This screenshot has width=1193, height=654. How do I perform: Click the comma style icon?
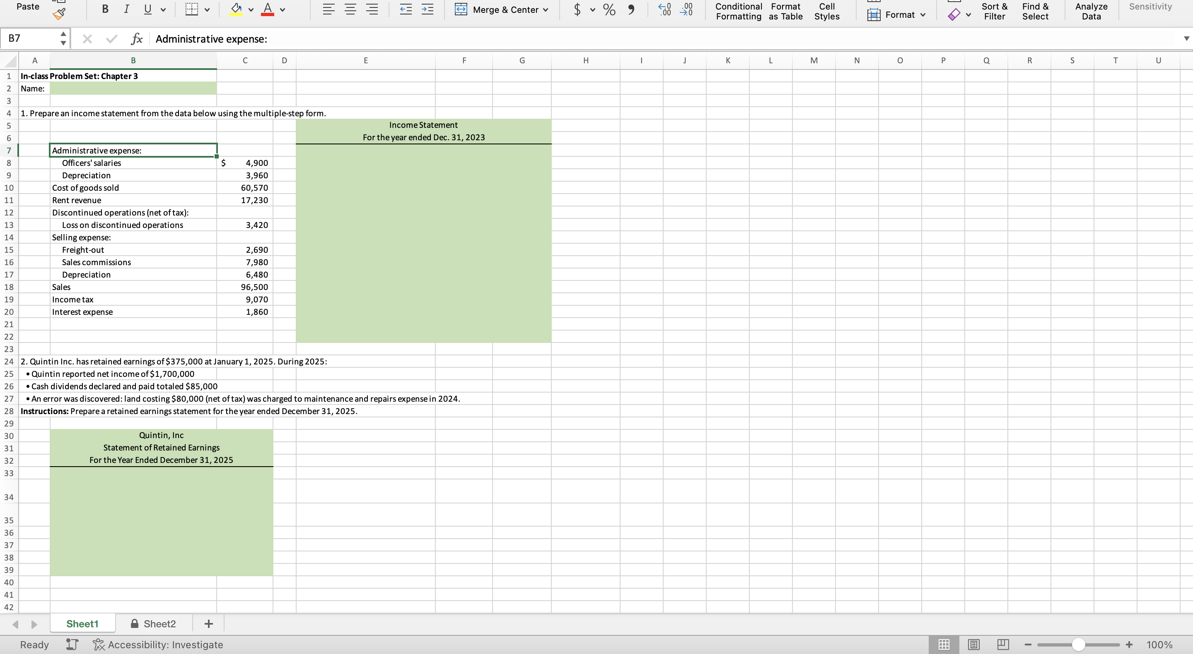pos(631,9)
